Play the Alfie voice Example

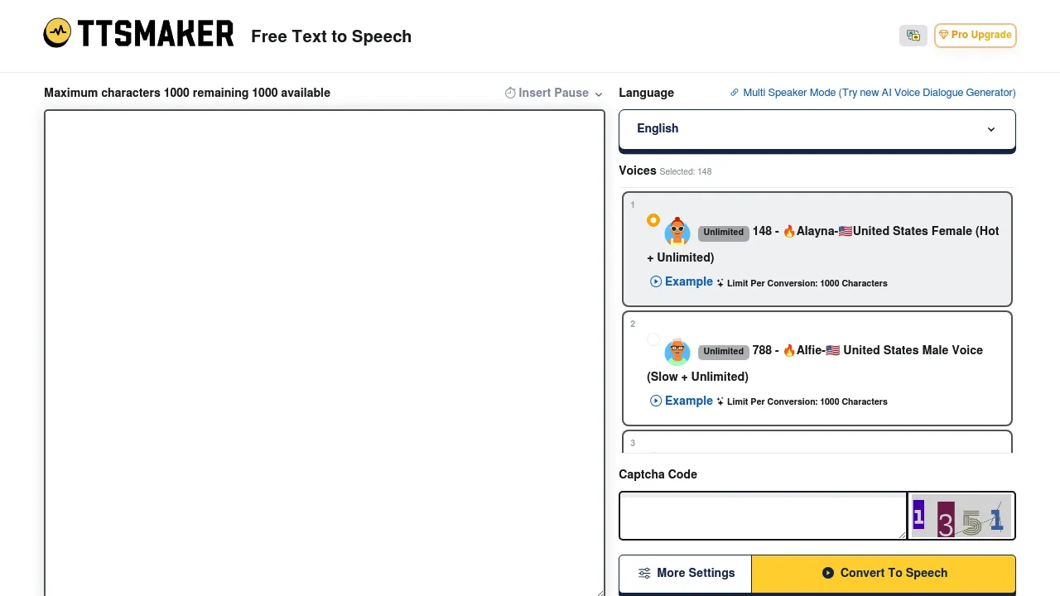[681, 401]
